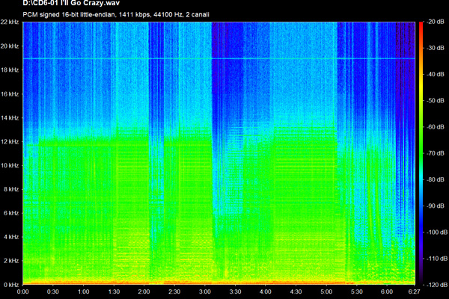Image resolution: width=449 pixels, height=299 pixels.
Task: Click the '-80 dB' scale label
Action: (436, 179)
